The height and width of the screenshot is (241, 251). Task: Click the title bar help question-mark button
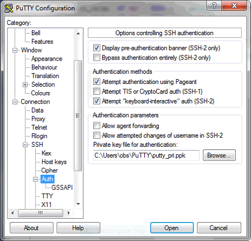[214, 5]
